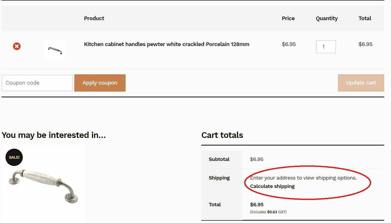The height and width of the screenshot is (223, 391).
Task: Open the small cart product thumbnail
Action: 55,50
